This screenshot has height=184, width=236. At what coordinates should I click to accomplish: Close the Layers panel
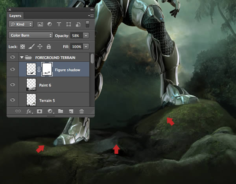point(10,9)
